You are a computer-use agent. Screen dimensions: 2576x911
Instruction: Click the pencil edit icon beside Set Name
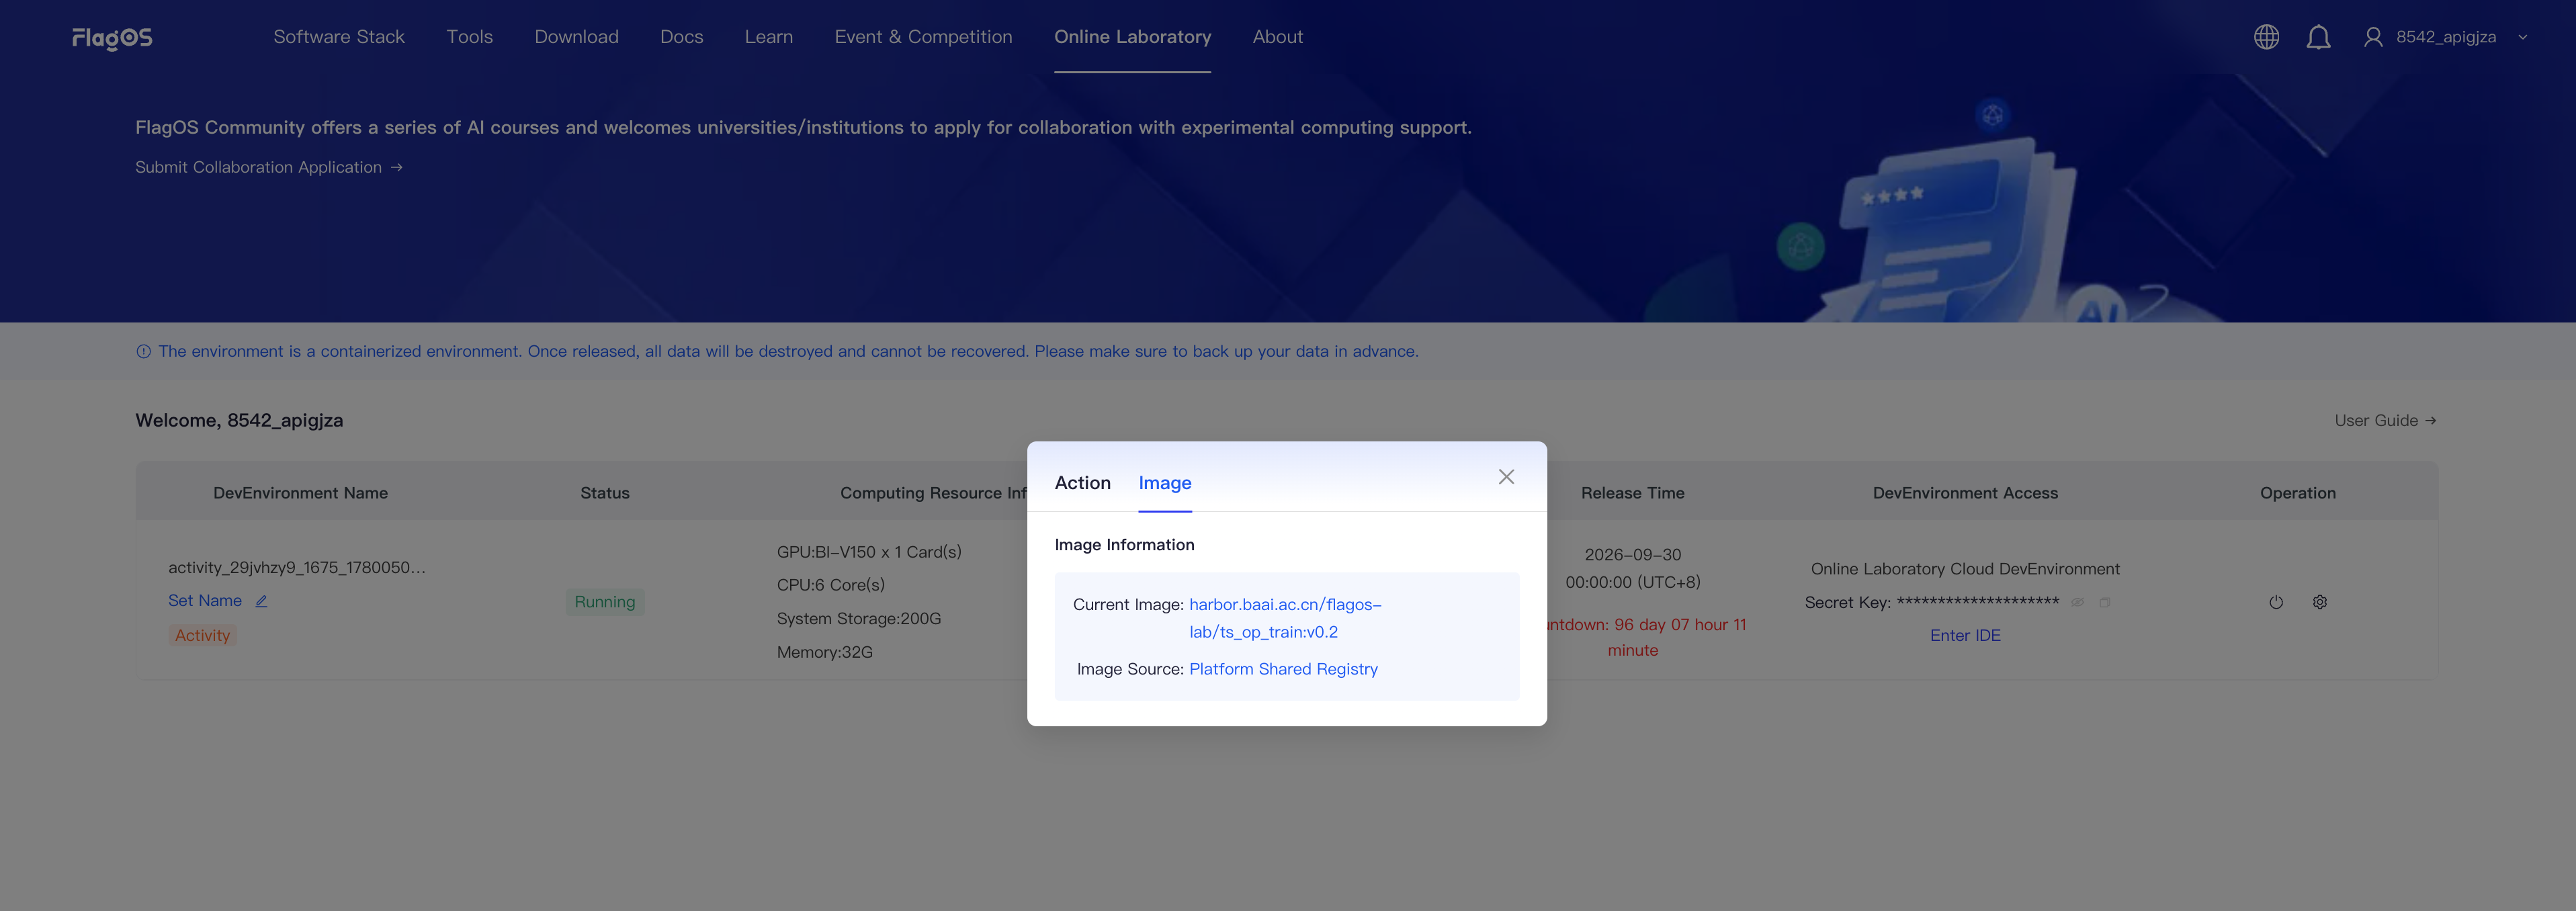261,601
